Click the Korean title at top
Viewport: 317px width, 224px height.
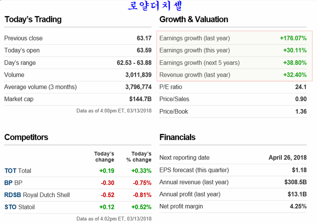(156, 6)
